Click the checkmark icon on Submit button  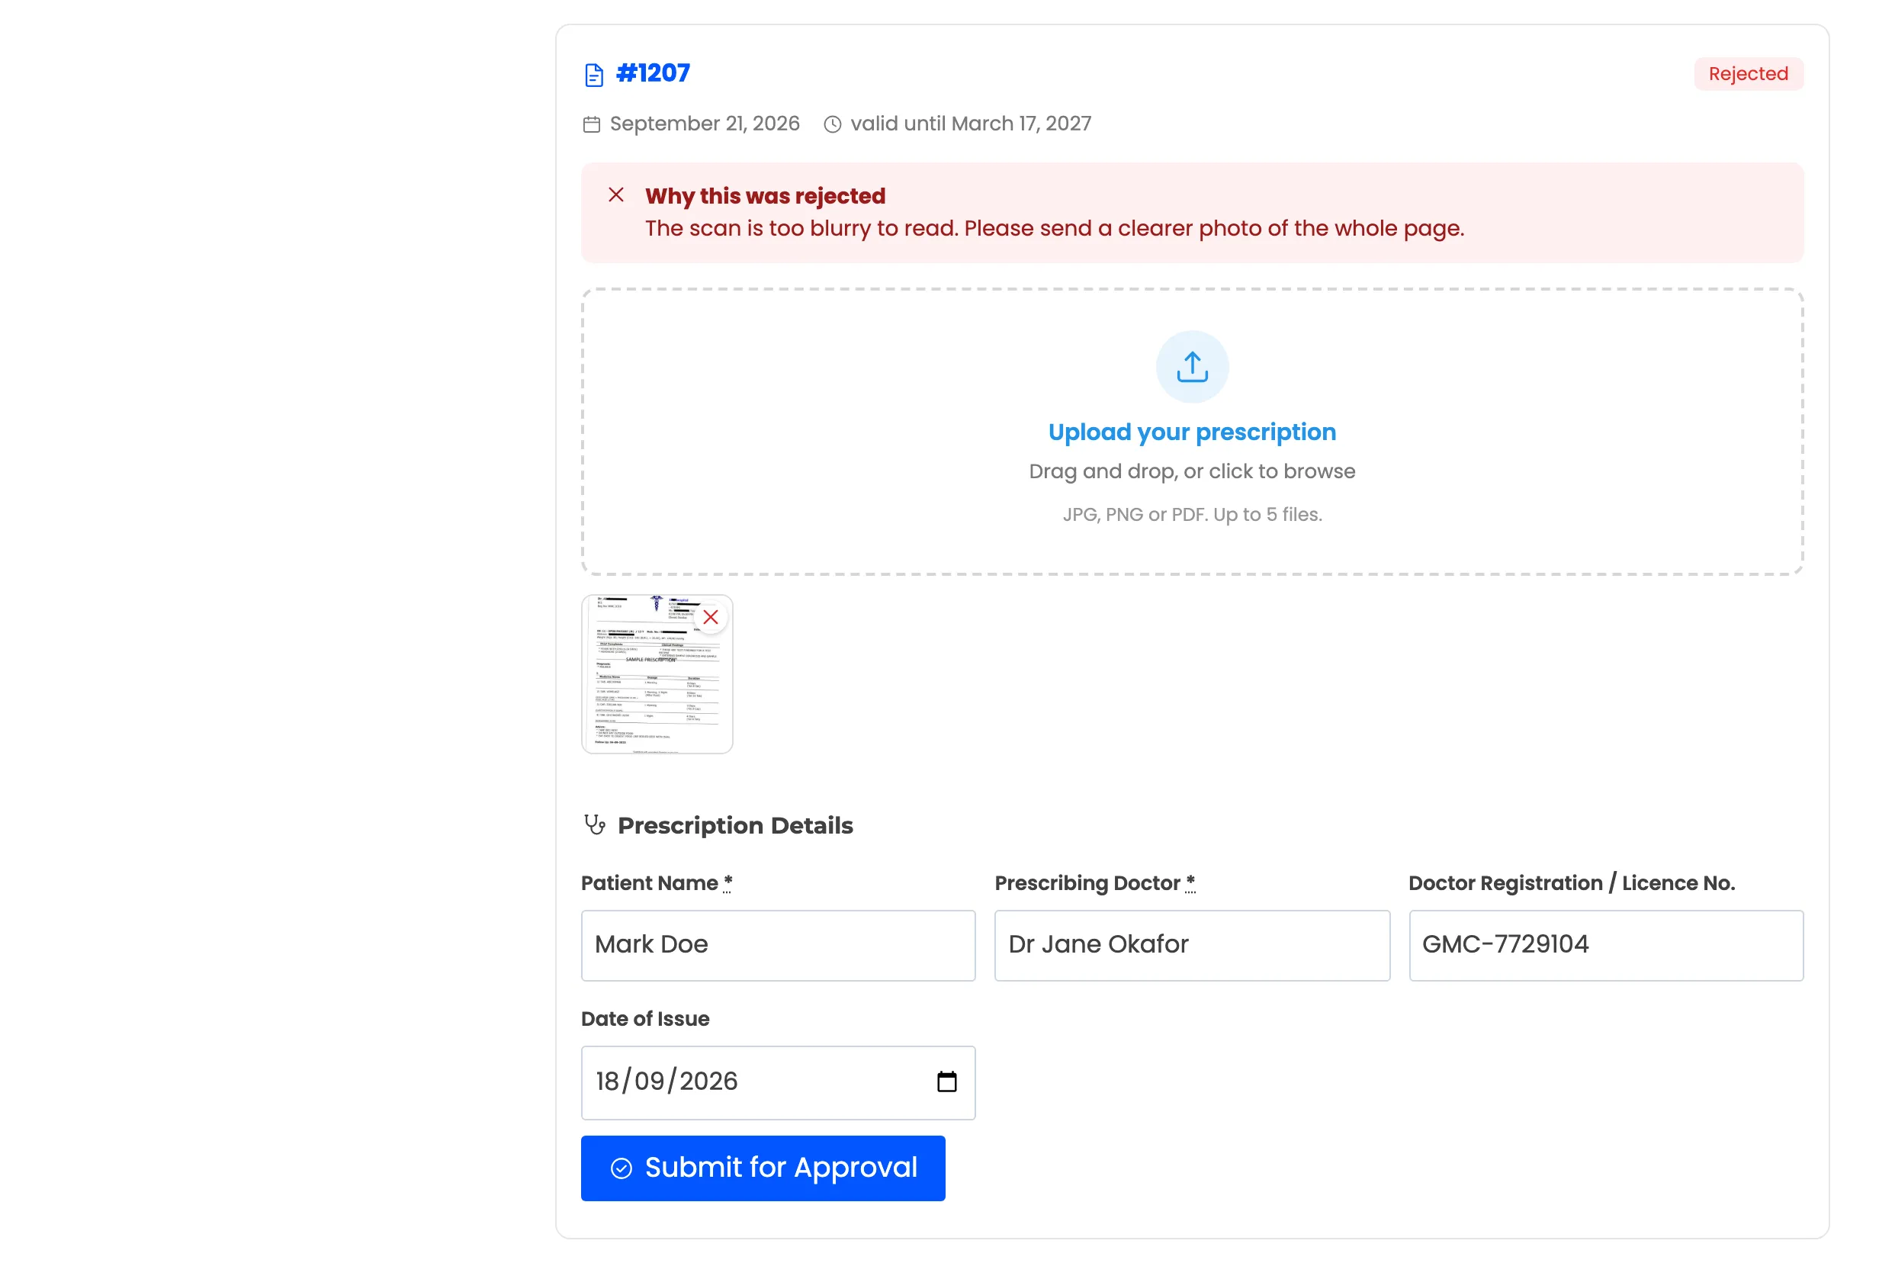coord(621,1168)
